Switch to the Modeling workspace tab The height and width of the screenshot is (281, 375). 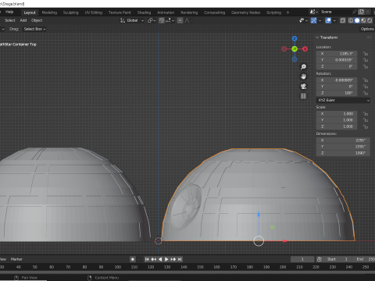coord(49,12)
